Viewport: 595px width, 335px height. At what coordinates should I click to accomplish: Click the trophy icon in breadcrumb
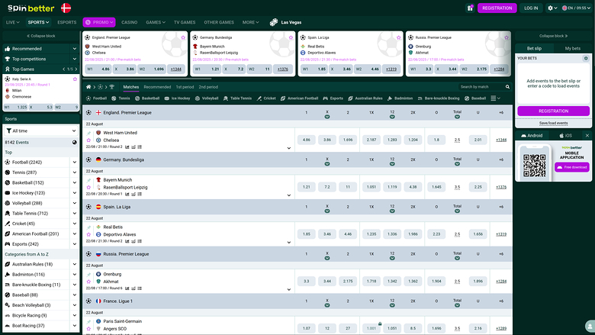click(x=112, y=87)
